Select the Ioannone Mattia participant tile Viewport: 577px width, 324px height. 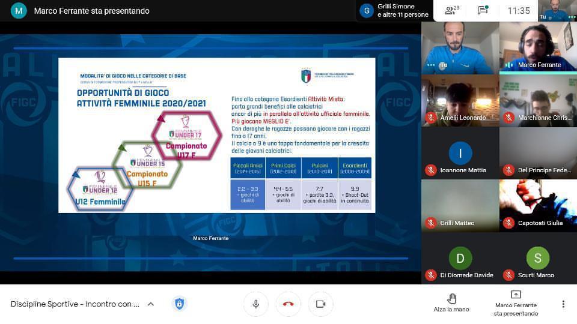(460, 154)
